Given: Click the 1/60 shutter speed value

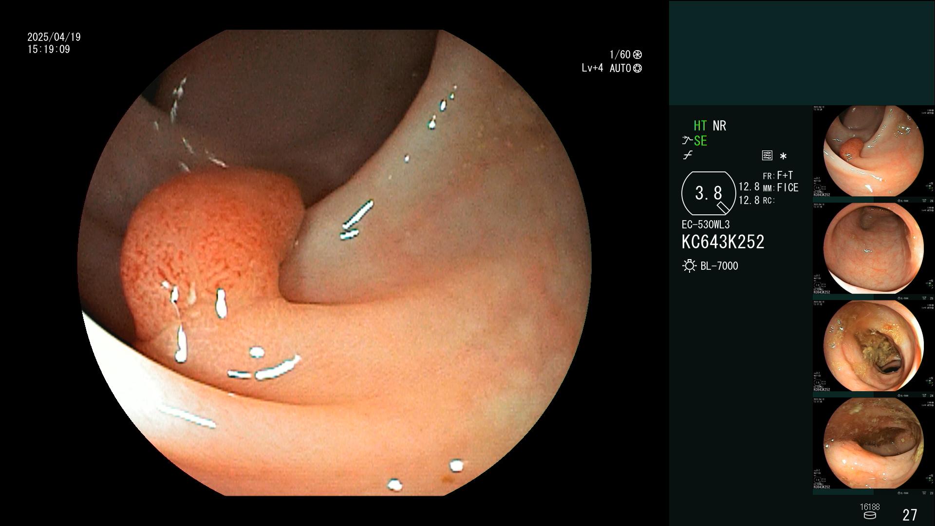Looking at the screenshot, I should (x=620, y=55).
